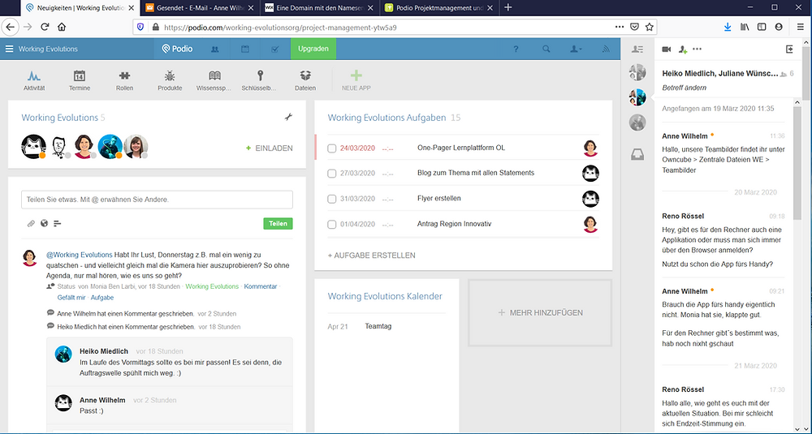Open the Aktivität app icon
The height and width of the screenshot is (434, 812).
[34, 80]
